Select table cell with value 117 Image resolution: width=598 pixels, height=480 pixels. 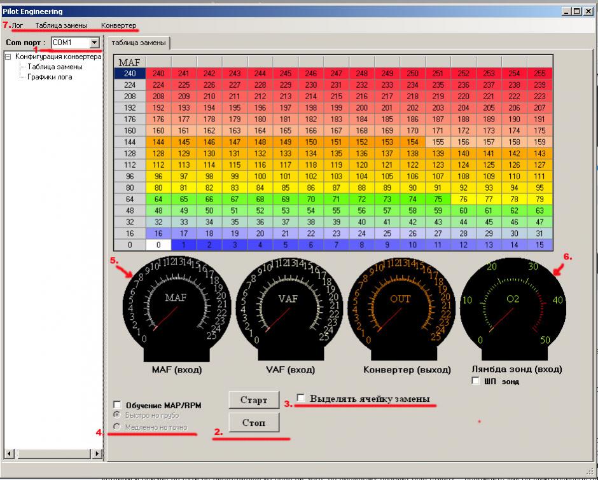[x=286, y=165]
